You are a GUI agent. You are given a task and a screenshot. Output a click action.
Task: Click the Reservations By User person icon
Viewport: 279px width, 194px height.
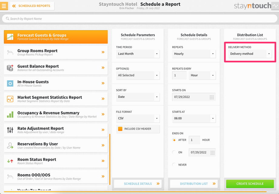point(10,146)
